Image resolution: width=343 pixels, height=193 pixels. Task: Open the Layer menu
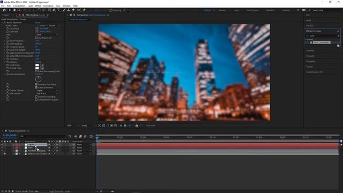pos(30,6)
